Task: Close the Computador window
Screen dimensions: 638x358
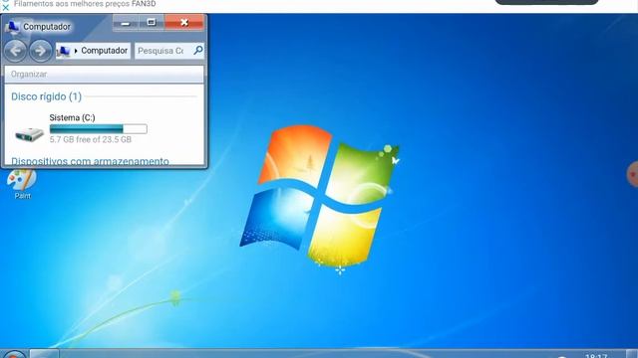Action: pyautogui.click(x=184, y=23)
